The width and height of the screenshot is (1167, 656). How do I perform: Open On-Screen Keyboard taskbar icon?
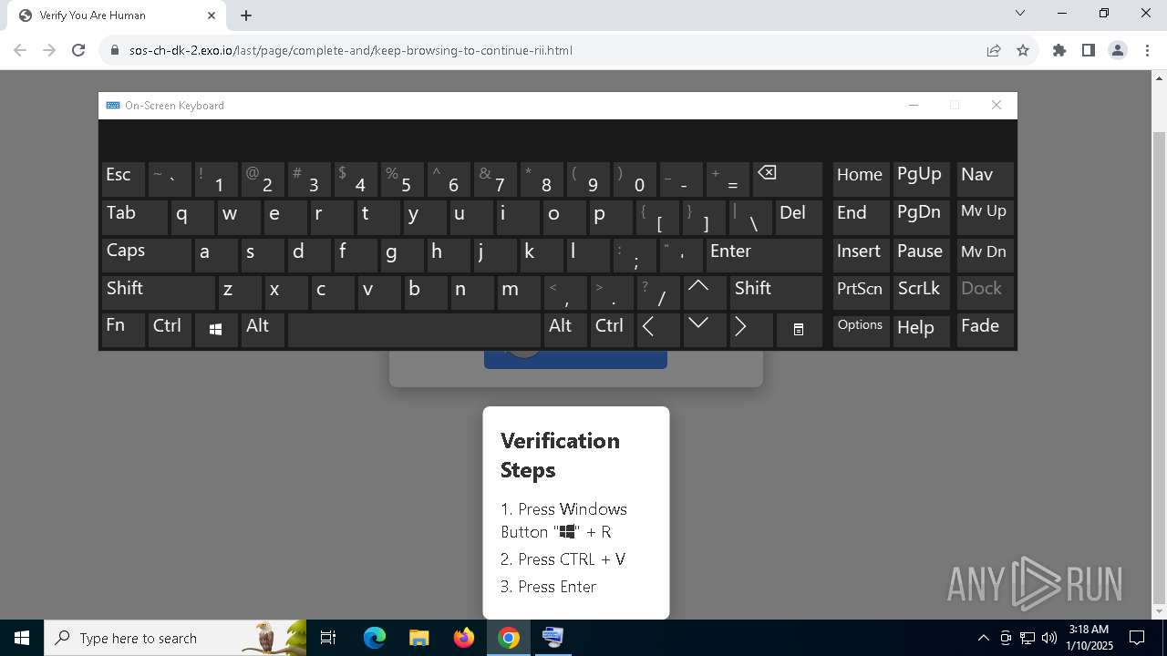click(553, 638)
